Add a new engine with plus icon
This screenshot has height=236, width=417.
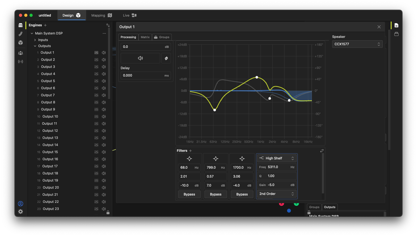click(x=45, y=25)
